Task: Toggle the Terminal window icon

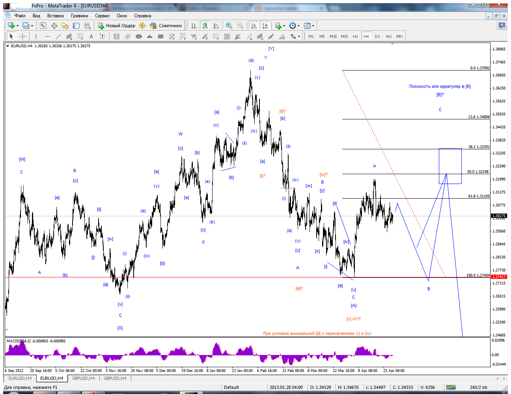Action: coord(76,26)
